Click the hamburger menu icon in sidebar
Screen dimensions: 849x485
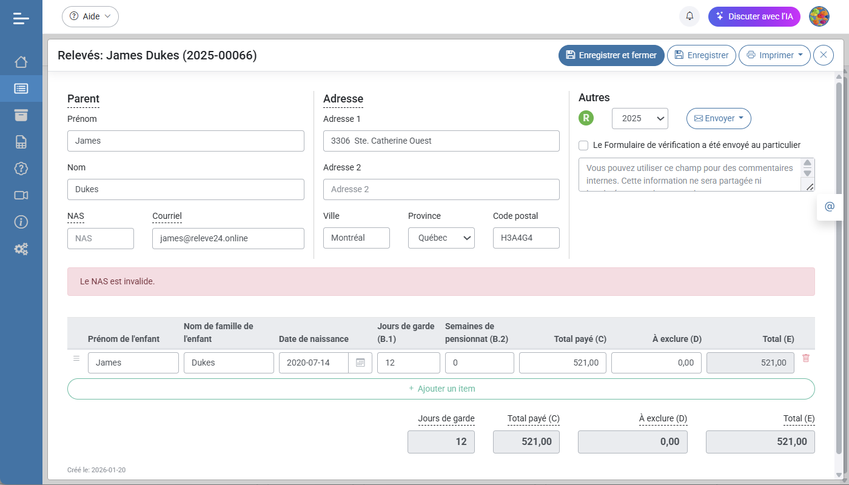pos(21,18)
